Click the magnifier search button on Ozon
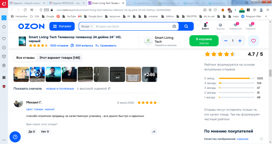The image size is (272, 144). tap(186, 26)
